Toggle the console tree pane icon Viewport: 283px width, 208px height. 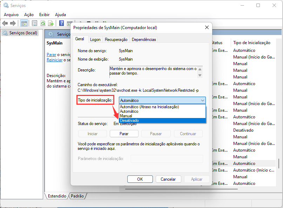[x=24, y=23]
